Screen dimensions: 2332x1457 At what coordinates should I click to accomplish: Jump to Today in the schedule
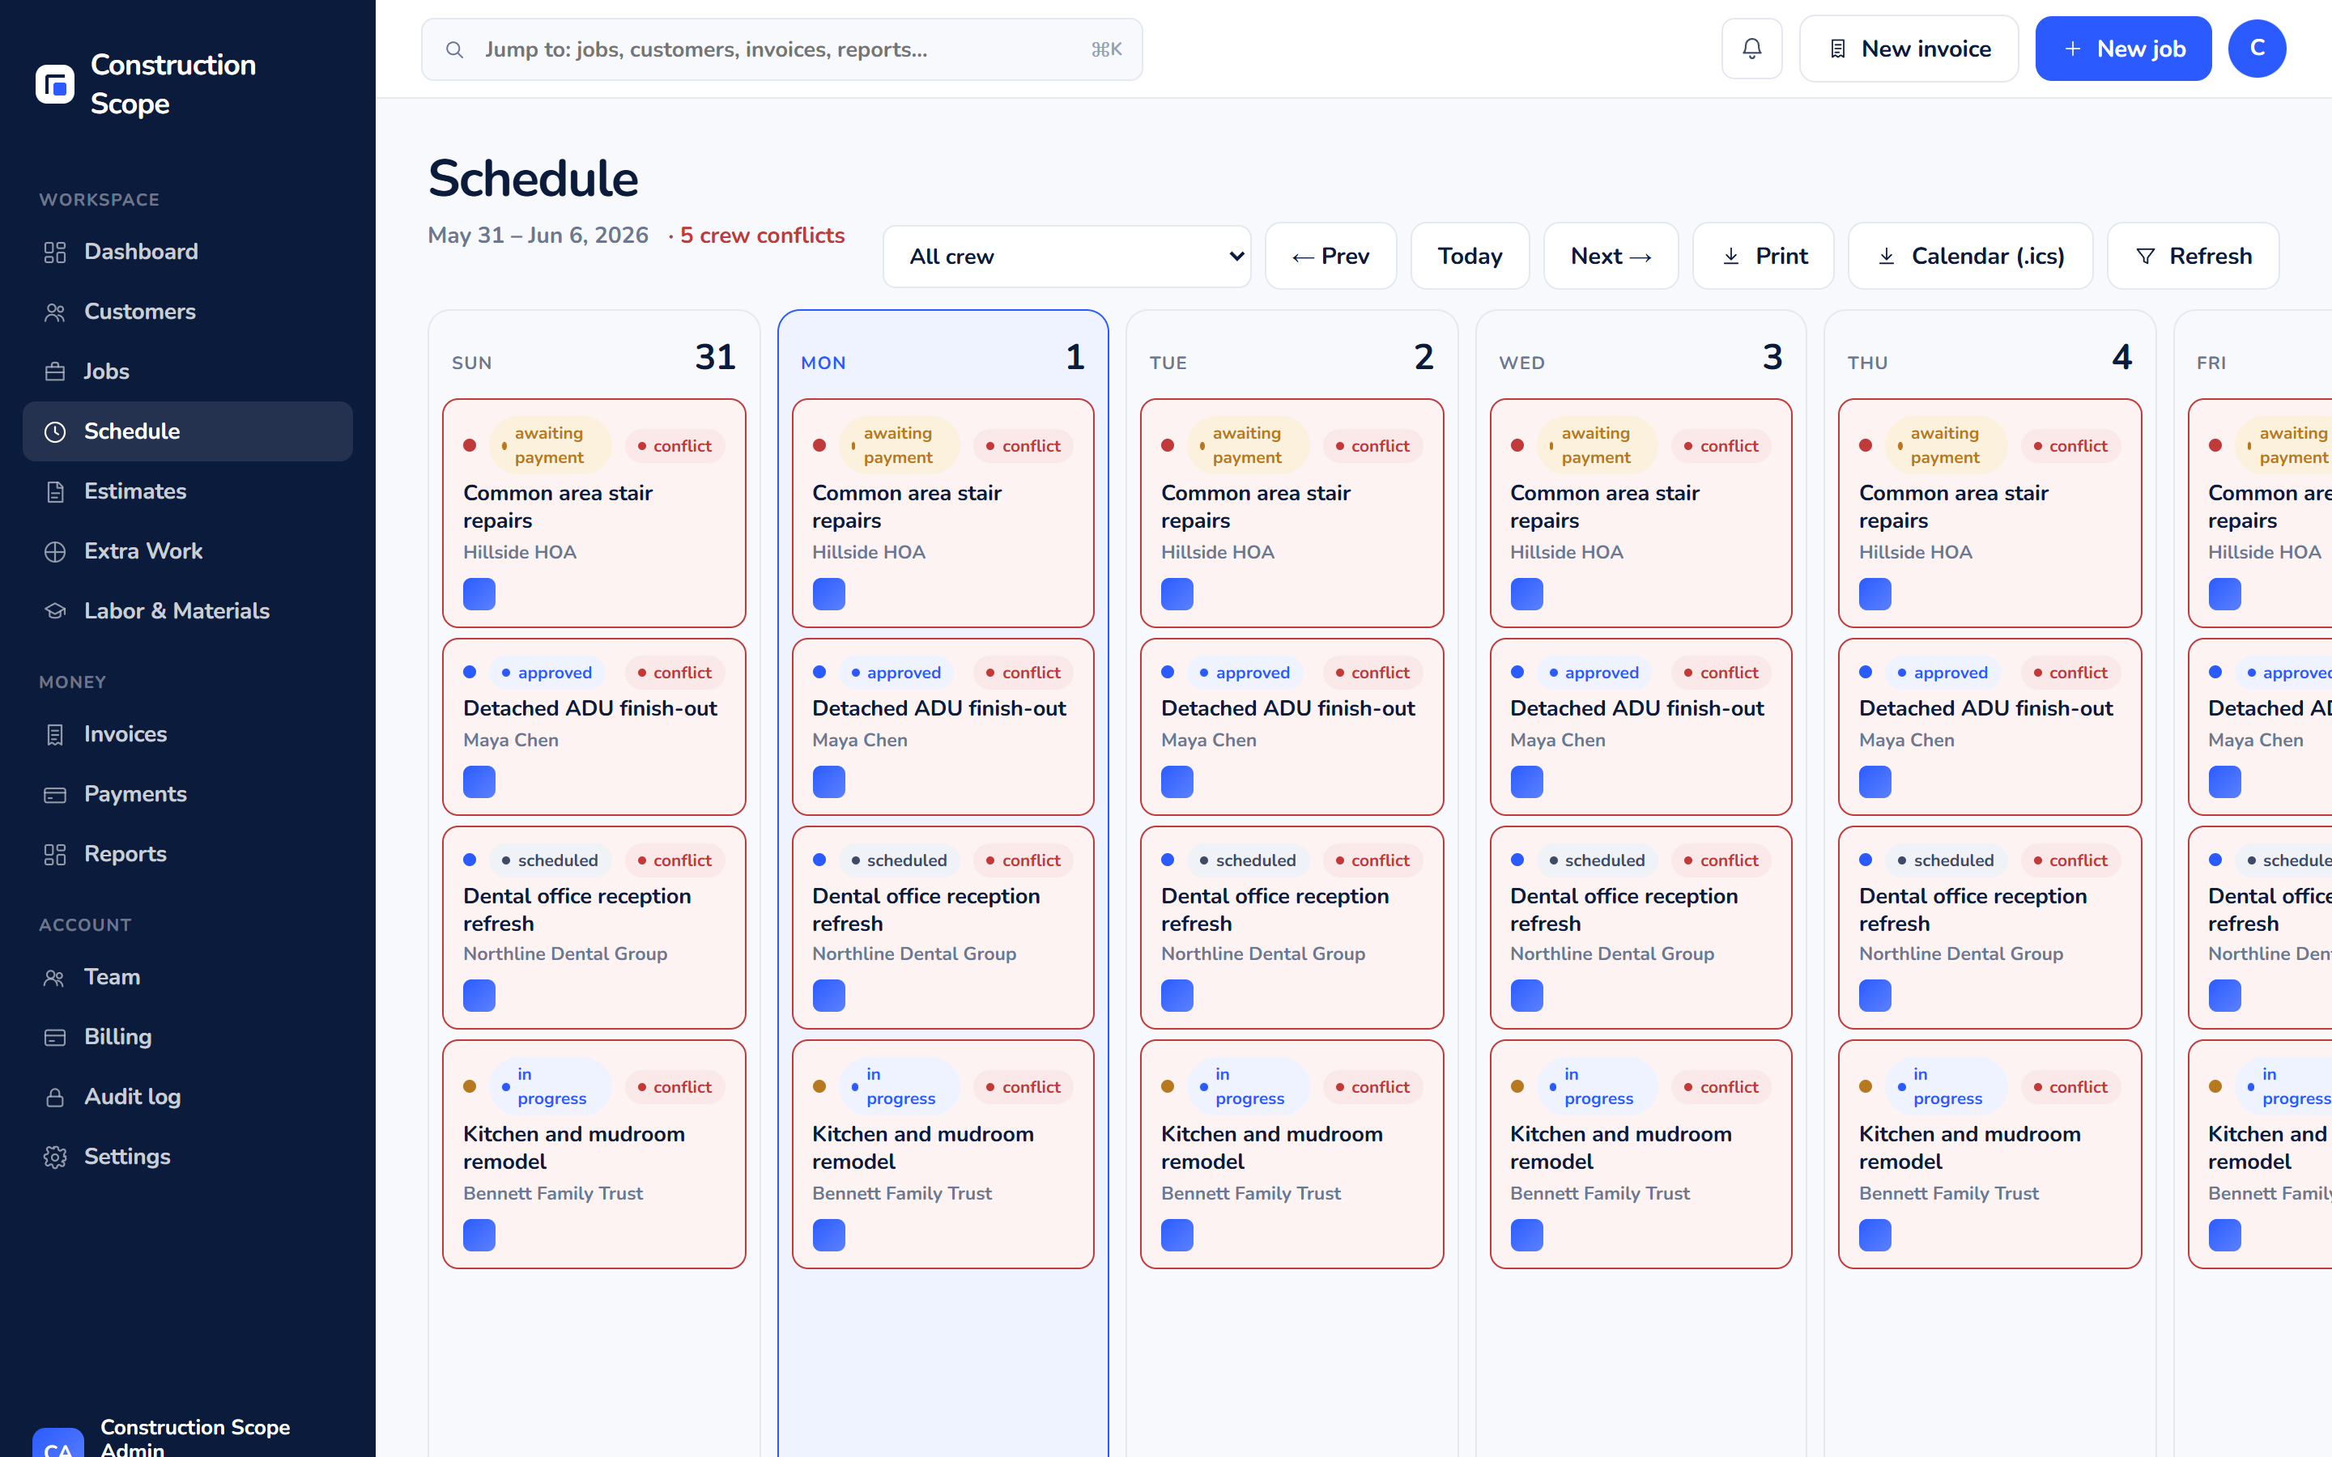point(1470,257)
